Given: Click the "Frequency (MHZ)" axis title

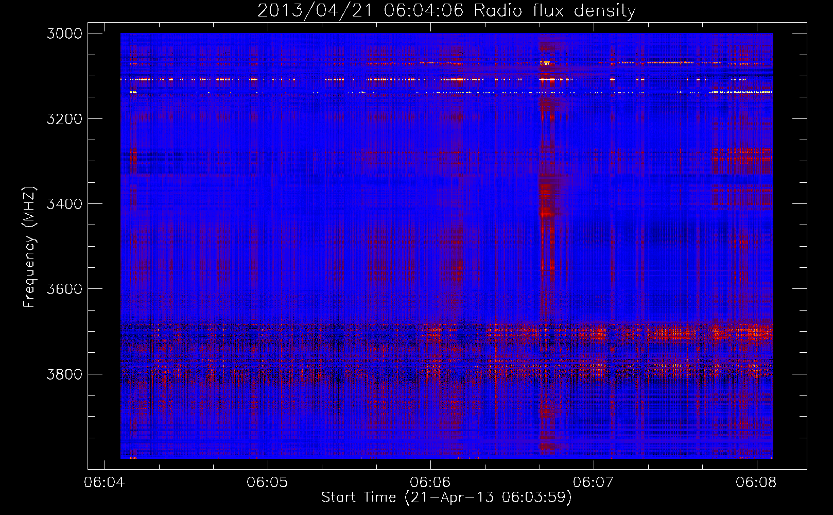Looking at the screenshot, I should (29, 247).
